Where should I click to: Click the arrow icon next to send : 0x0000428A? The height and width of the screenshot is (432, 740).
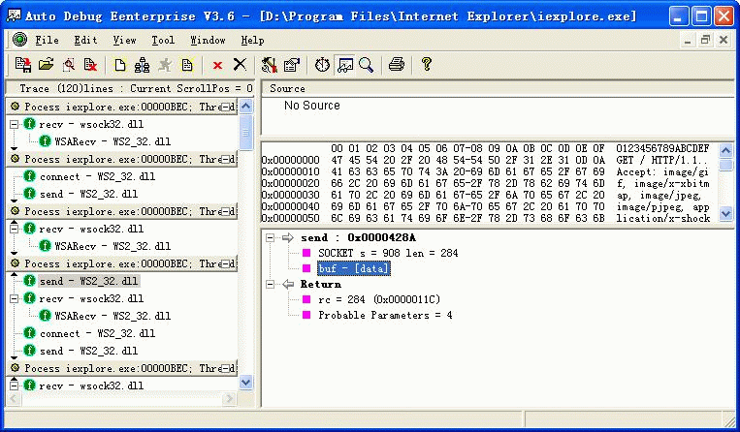tap(288, 237)
